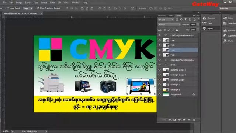Open Essentials workspace dropdown
The width and height of the screenshot is (236, 133).
227,8
